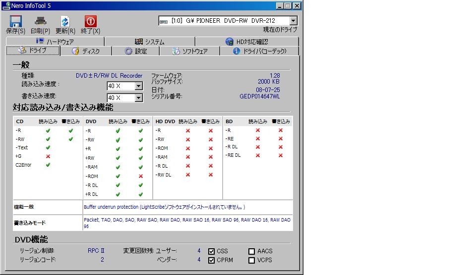Expand the PIONEER DVD-RW drive dropdown
476x275 pixels.
pos(293,21)
